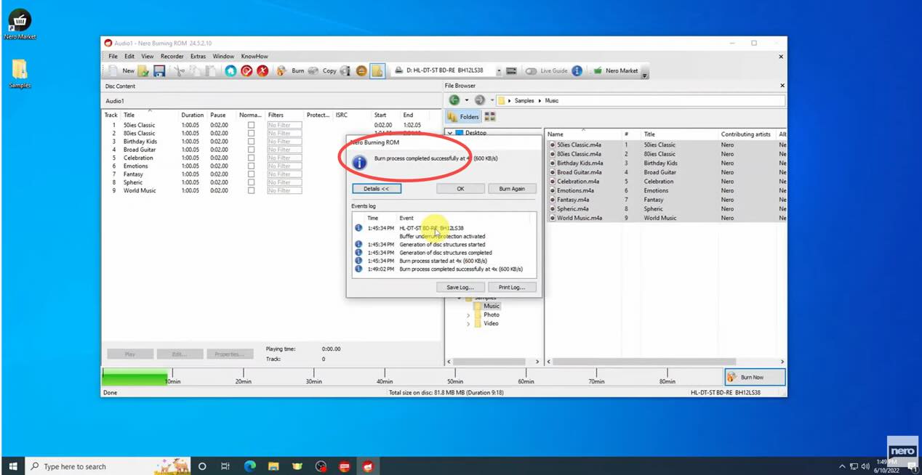The width and height of the screenshot is (922, 475).
Task: Click the green disc capacity bar
Action: point(135,376)
